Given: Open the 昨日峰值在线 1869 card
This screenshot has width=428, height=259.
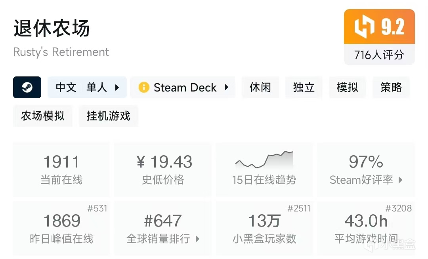Looking at the screenshot, I should click(61, 228).
